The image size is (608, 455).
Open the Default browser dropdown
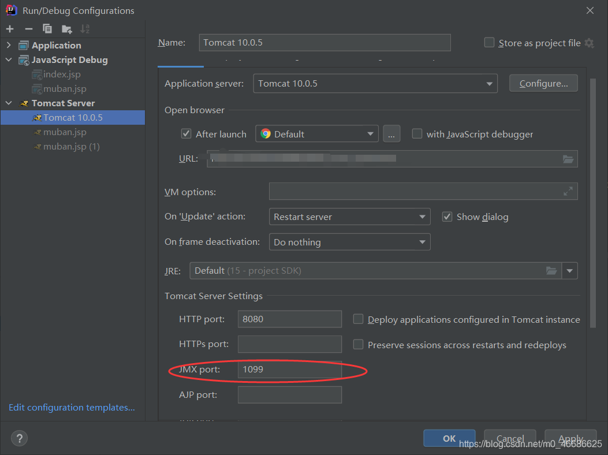click(317, 134)
